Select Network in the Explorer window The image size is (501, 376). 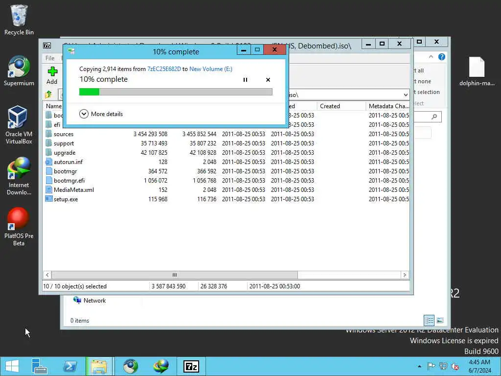click(x=90, y=300)
